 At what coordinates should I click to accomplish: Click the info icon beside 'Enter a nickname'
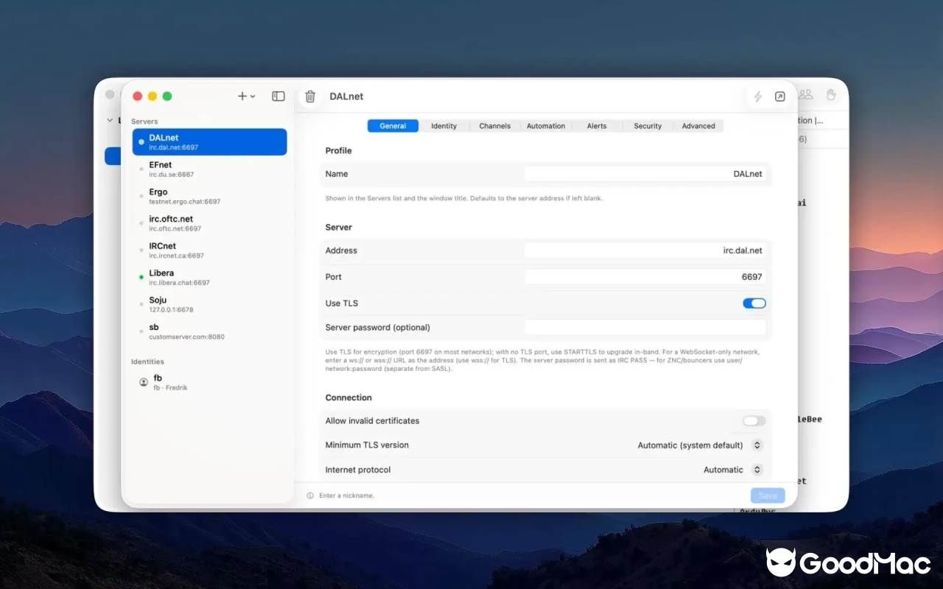click(310, 495)
